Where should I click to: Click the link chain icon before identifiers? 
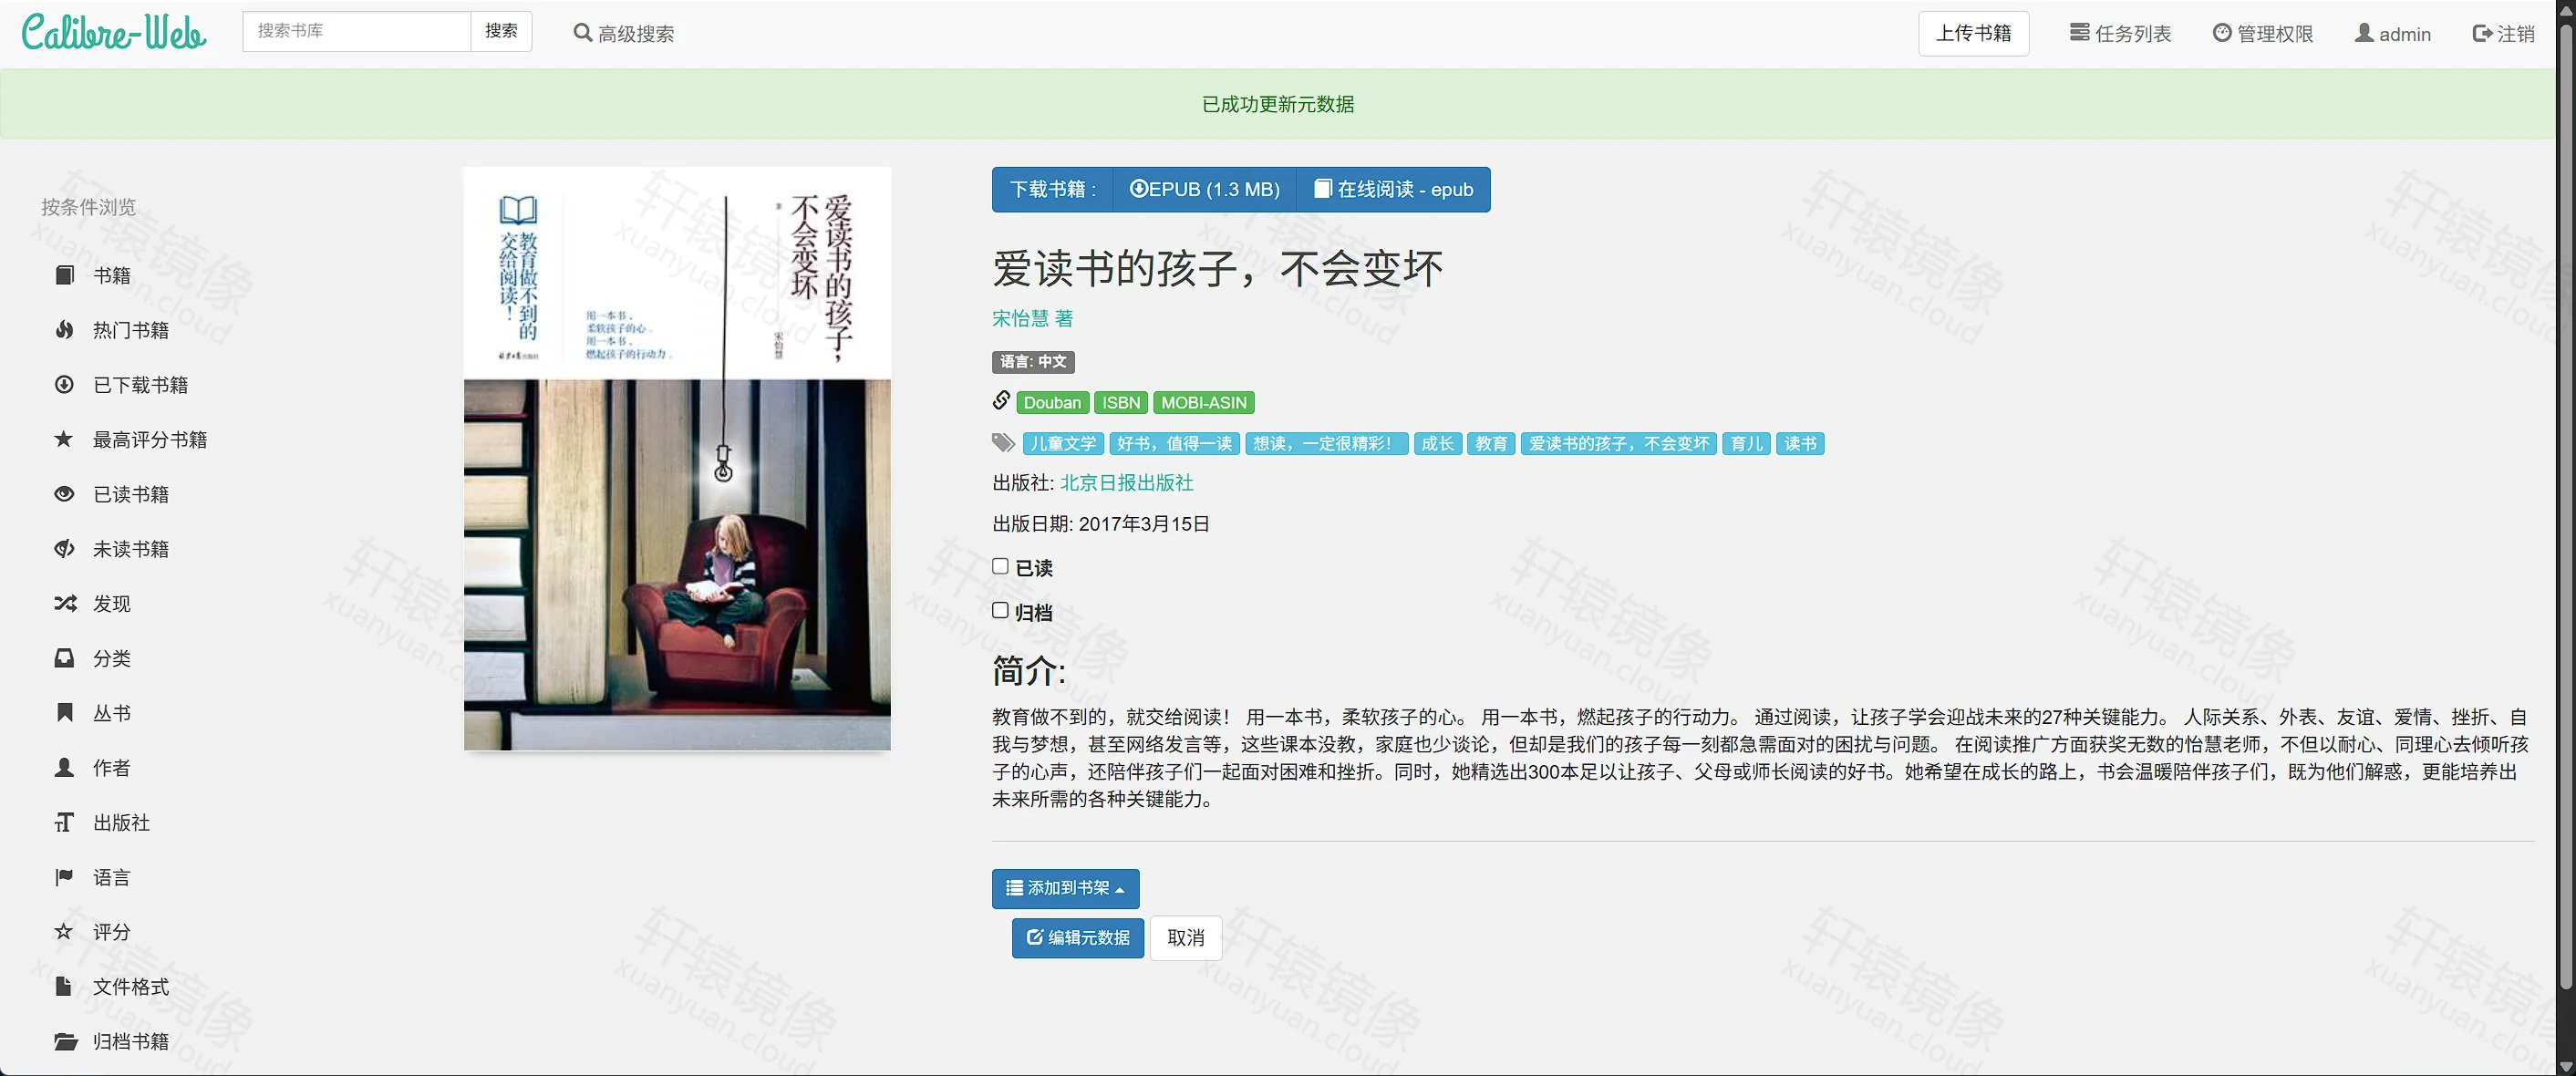(x=1001, y=401)
